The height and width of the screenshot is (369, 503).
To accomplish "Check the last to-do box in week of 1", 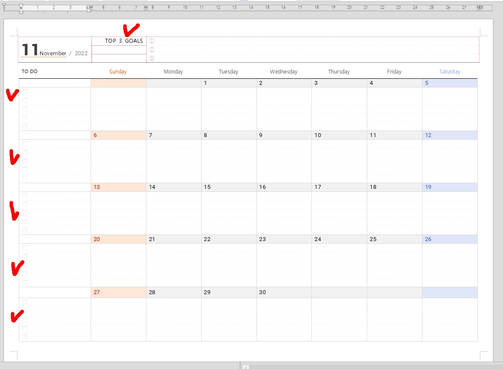I will click(25, 126).
